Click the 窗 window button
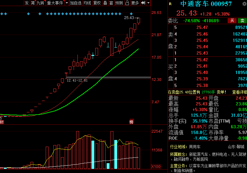 111,3
